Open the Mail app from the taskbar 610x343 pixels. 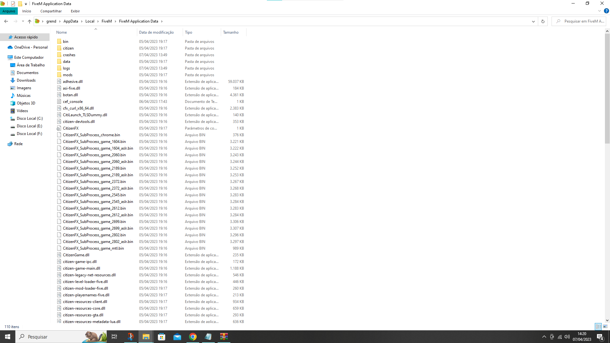tap(177, 337)
